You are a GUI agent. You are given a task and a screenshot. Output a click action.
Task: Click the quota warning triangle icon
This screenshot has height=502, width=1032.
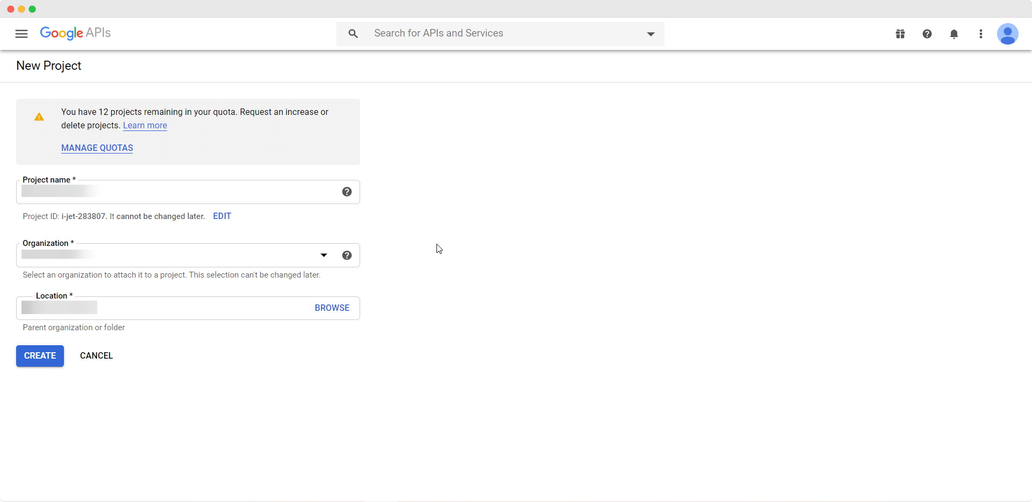(39, 117)
